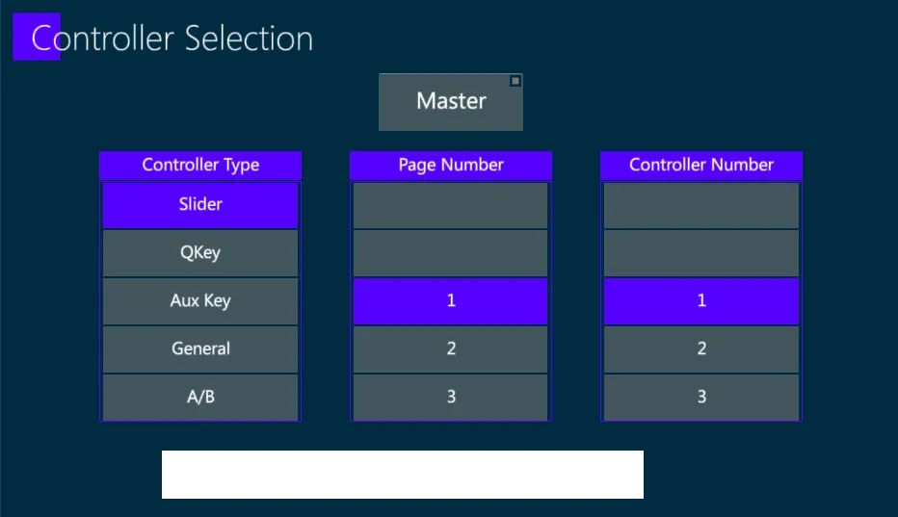Select Slider controller type

point(200,205)
